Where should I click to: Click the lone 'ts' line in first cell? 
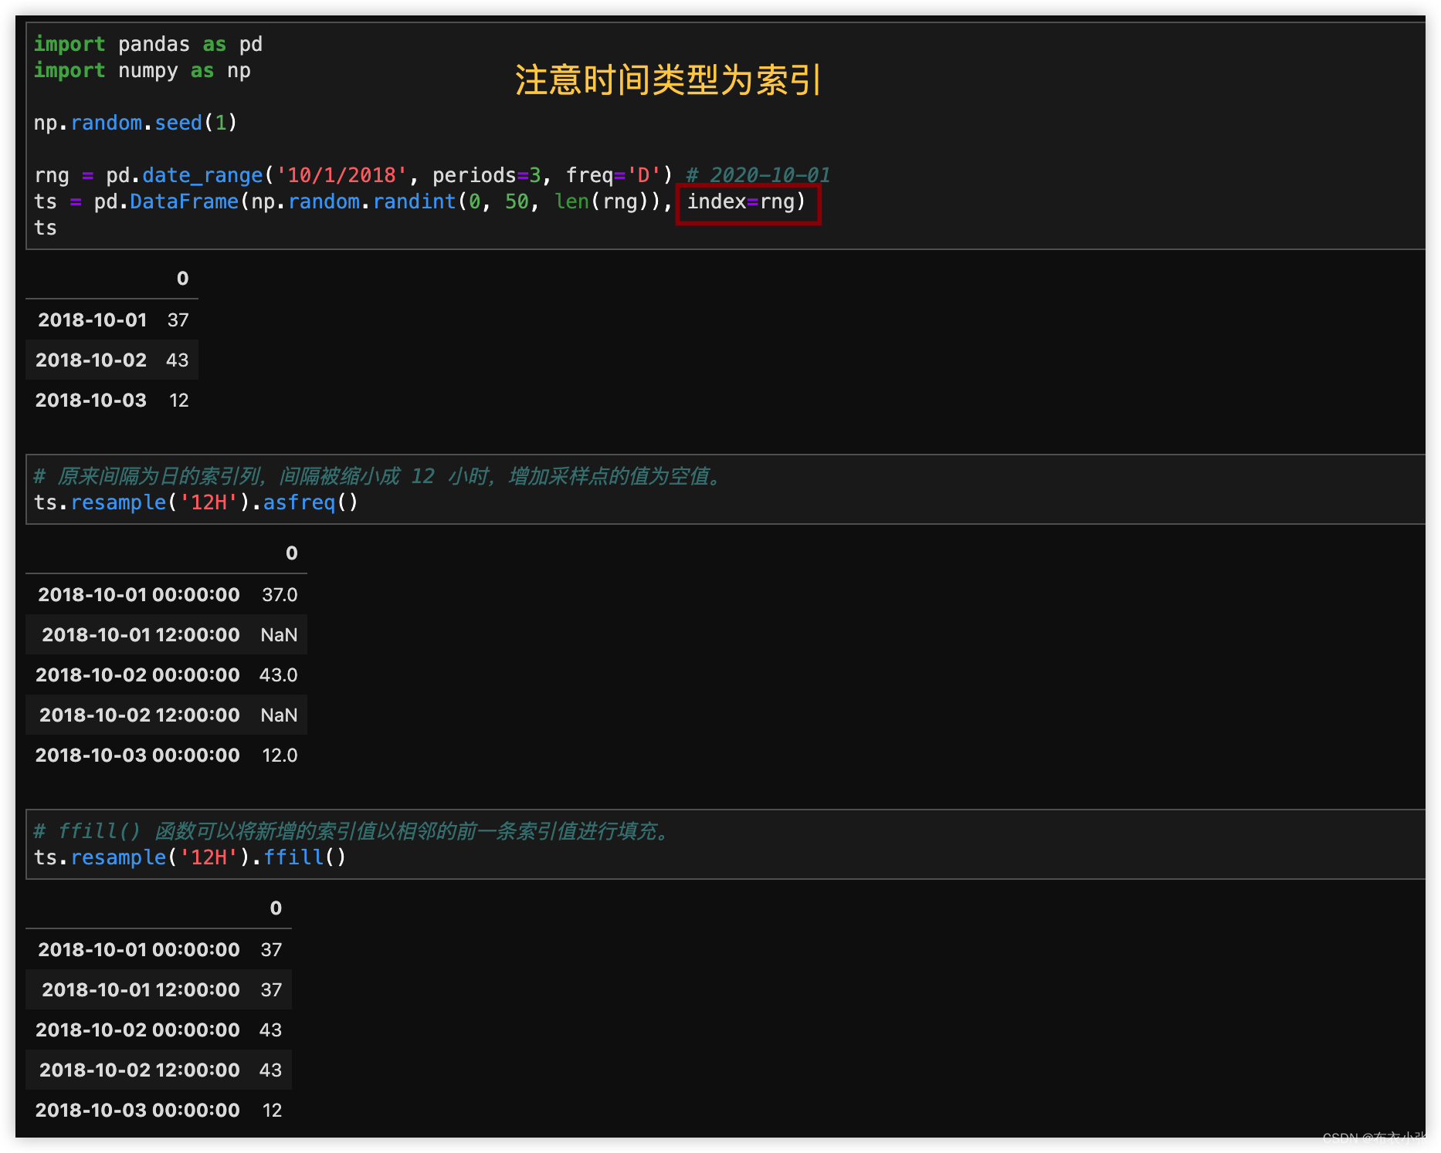46,228
